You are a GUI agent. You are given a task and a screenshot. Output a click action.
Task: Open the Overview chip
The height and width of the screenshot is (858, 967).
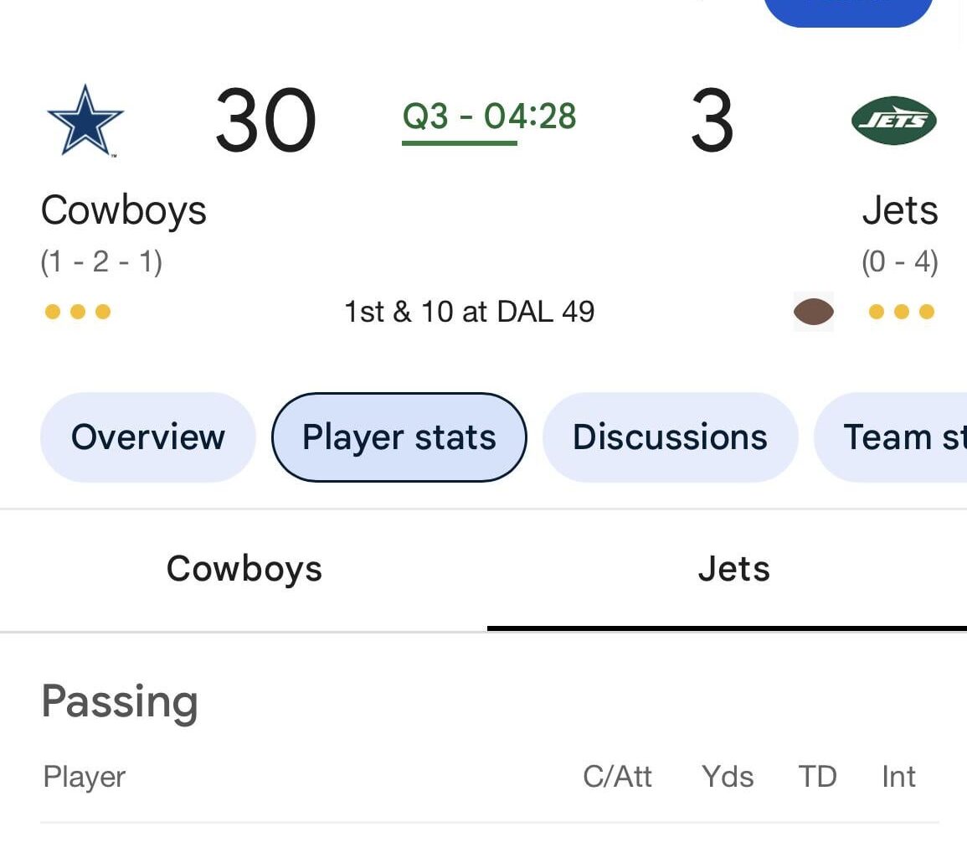tap(148, 437)
